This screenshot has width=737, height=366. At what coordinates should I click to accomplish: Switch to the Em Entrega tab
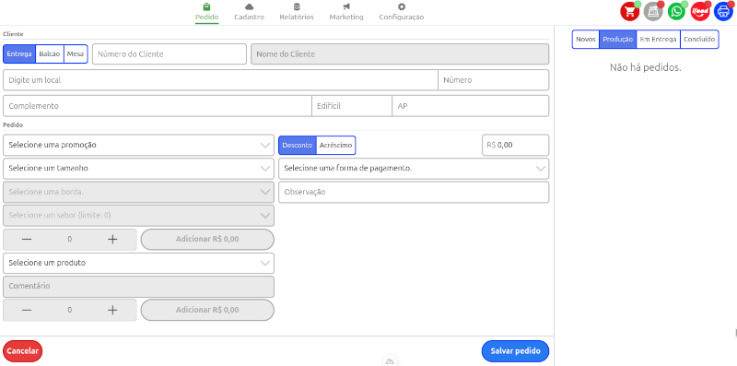(658, 40)
